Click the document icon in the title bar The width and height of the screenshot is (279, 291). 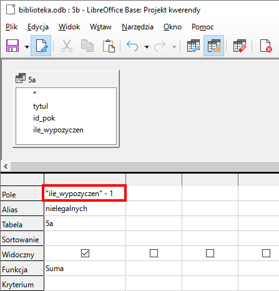(x=11, y=10)
